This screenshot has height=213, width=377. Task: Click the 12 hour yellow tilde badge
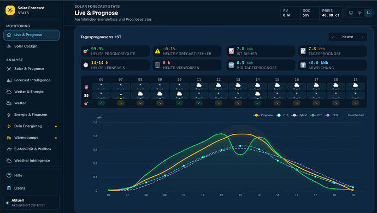219,103
